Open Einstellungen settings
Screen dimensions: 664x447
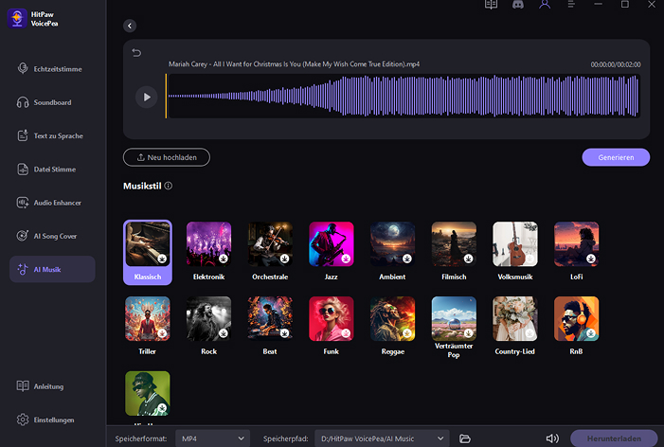[45, 420]
